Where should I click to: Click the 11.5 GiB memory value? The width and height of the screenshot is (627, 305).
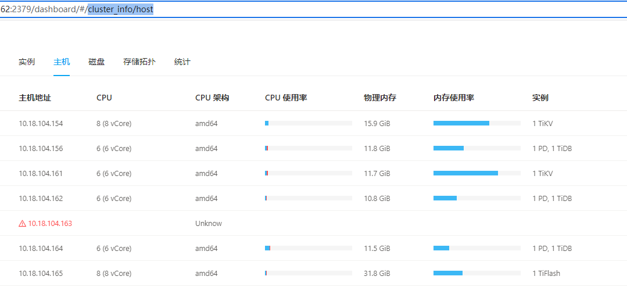377,248
